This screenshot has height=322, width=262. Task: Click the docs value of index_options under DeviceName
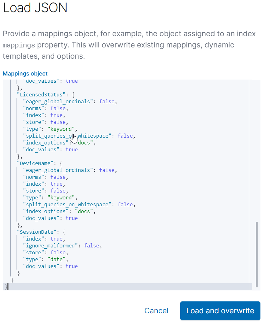pos(84,211)
